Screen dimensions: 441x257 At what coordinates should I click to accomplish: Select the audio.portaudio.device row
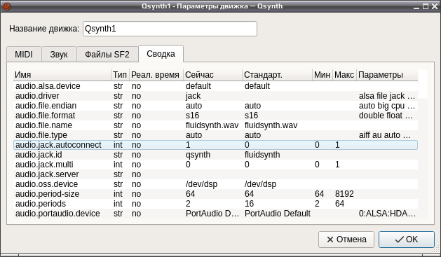point(215,214)
